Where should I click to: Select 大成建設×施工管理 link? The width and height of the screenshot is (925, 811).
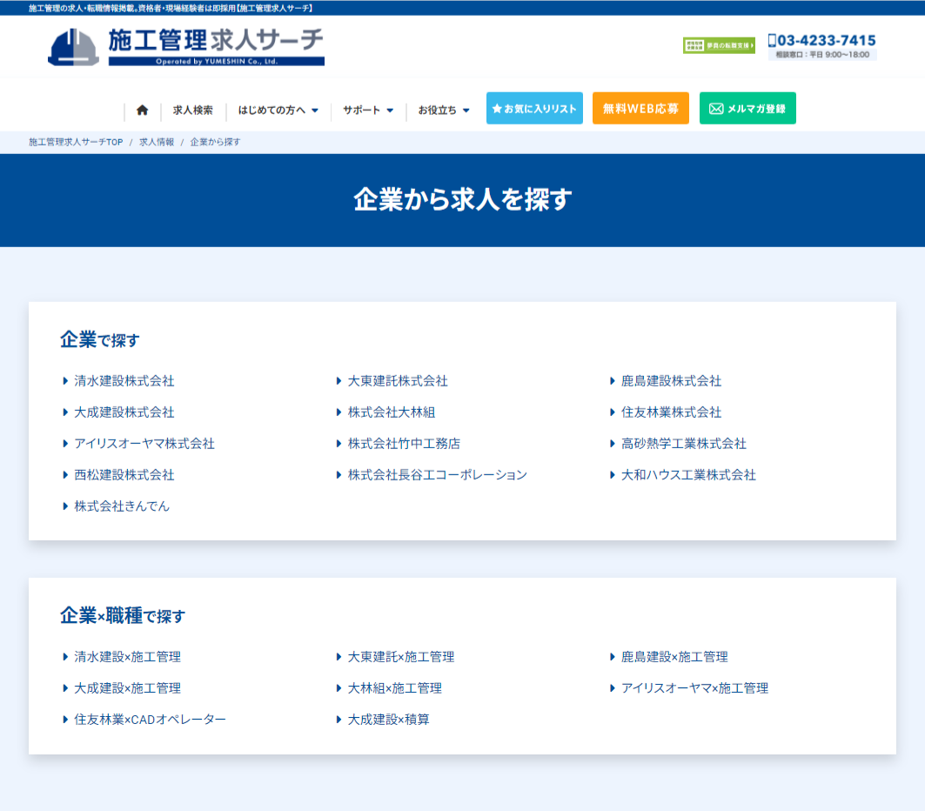127,688
